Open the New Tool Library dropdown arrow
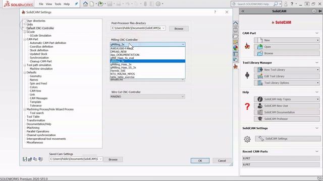This screenshot has height=181, width=323. (317, 70)
